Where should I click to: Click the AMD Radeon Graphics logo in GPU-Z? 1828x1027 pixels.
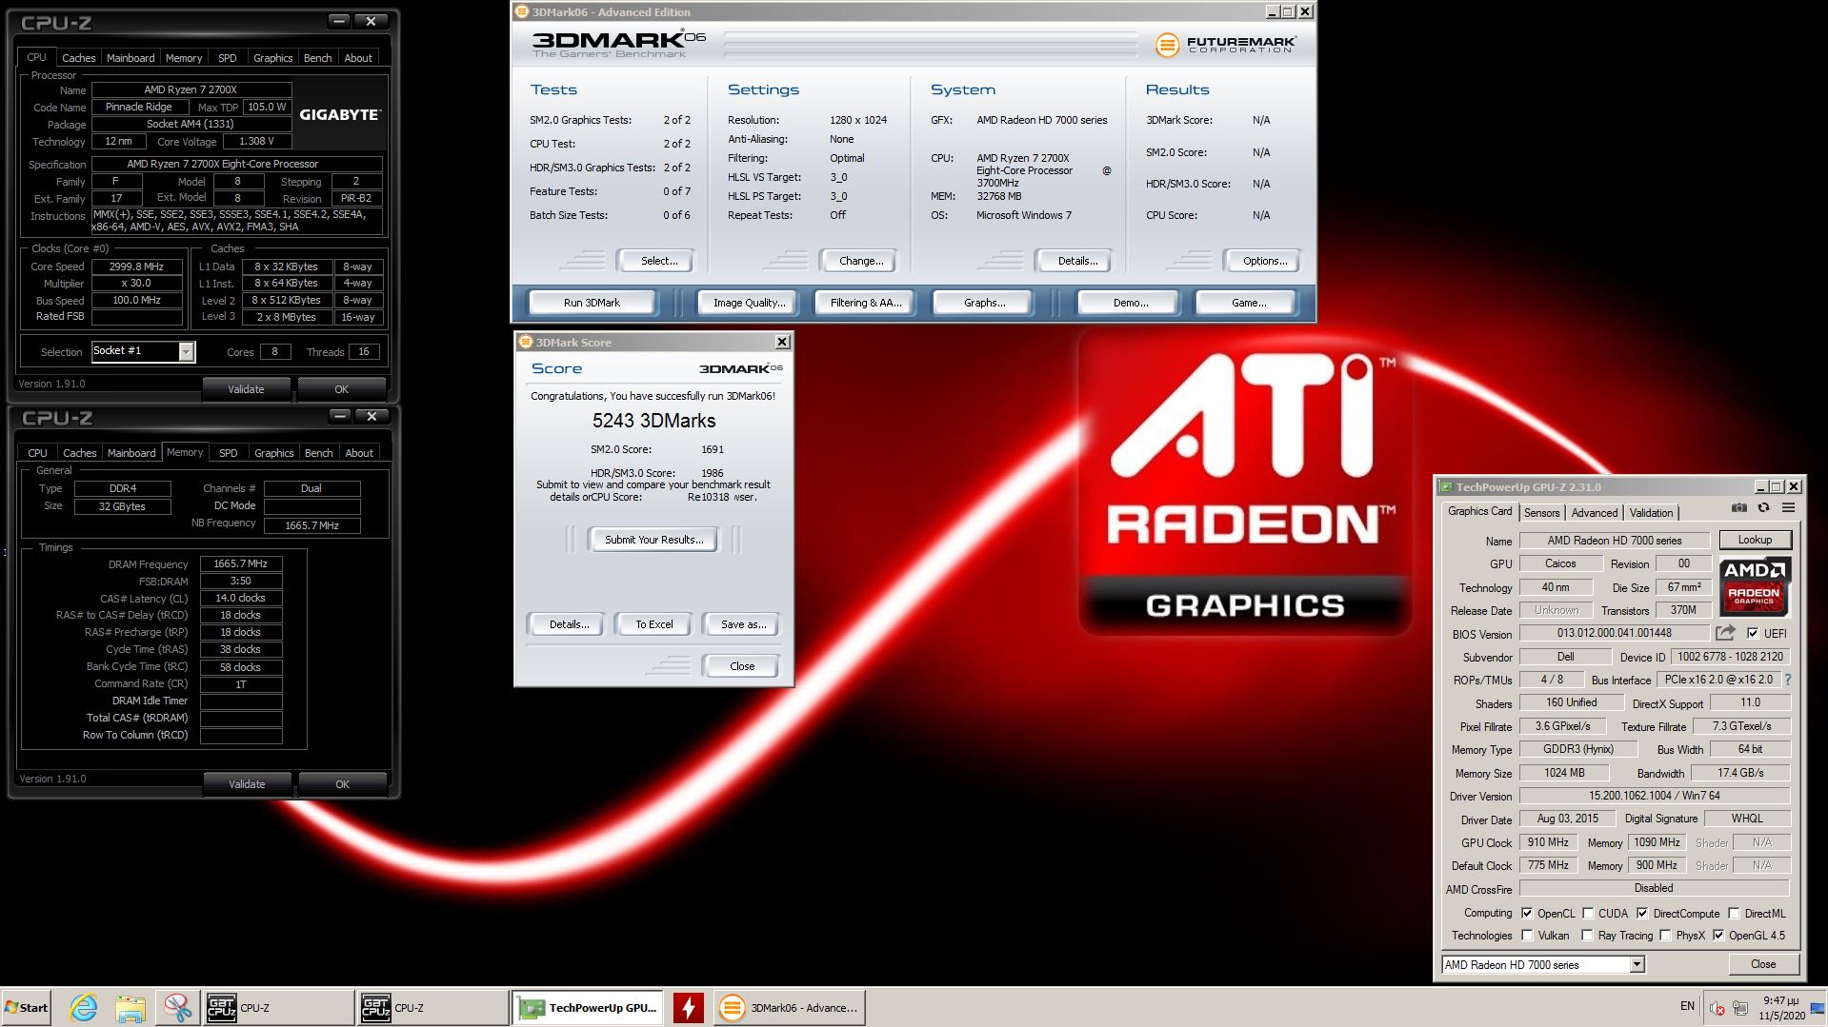click(1755, 586)
